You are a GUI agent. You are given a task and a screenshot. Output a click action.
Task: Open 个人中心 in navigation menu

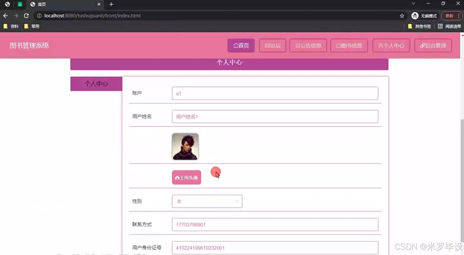(x=391, y=45)
